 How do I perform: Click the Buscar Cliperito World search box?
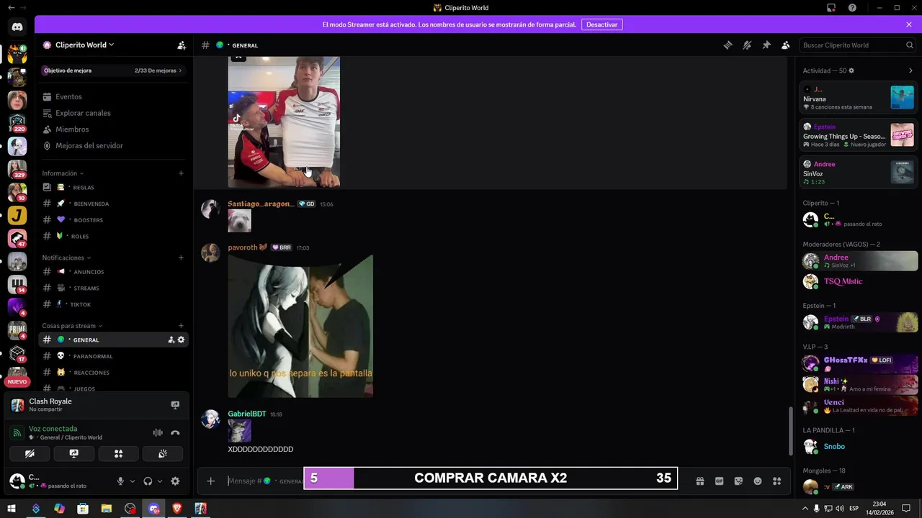coord(858,45)
